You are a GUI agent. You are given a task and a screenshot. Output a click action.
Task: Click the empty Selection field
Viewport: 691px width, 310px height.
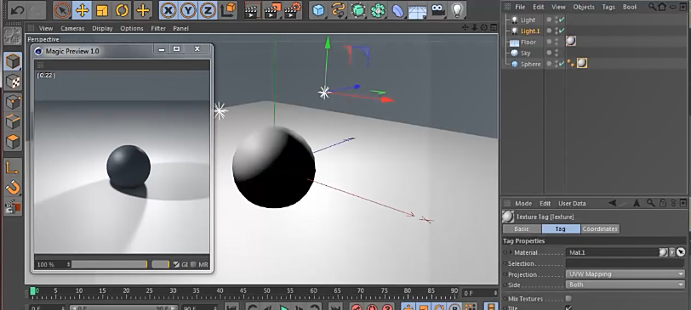(x=625, y=263)
